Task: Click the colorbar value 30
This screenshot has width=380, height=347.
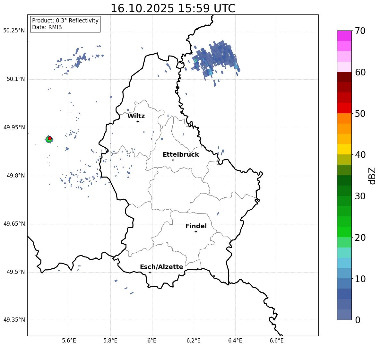Action: (x=360, y=196)
